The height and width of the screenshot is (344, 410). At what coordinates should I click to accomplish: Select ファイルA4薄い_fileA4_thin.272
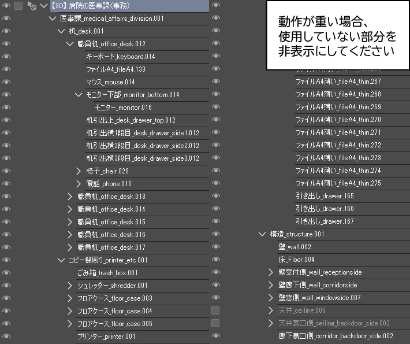[352, 145]
